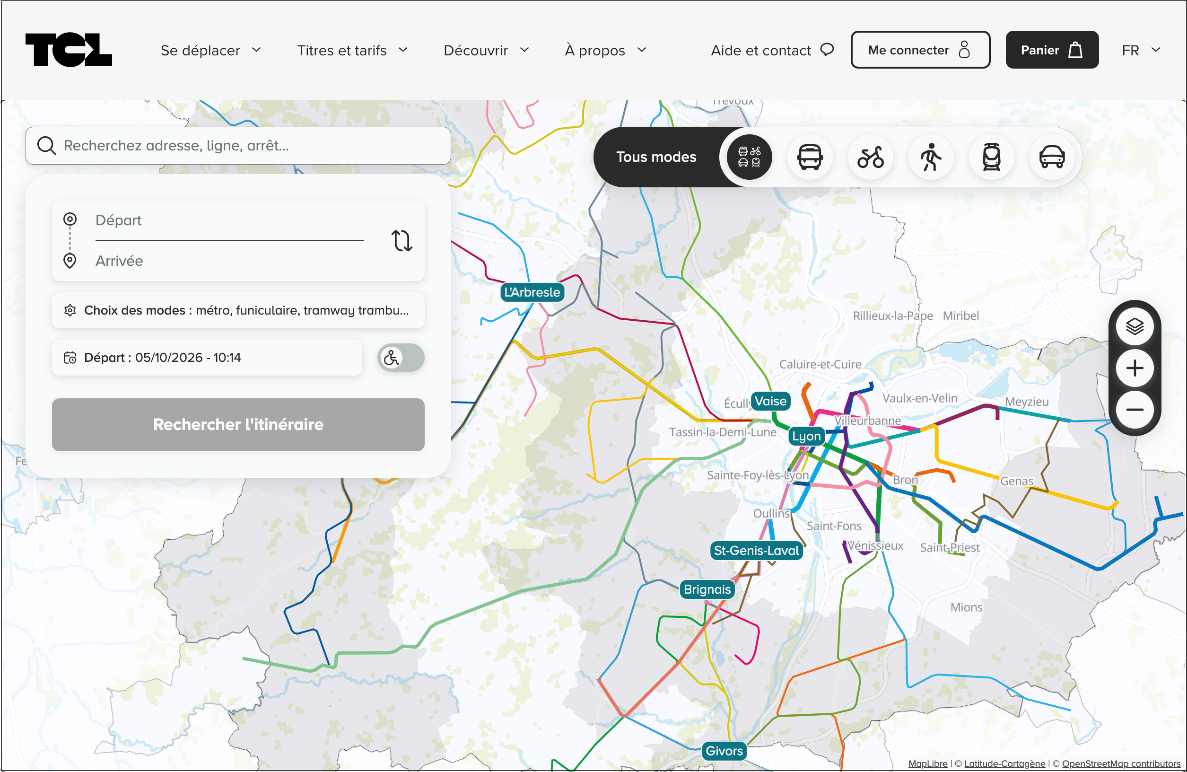Zoom in on the map

click(x=1135, y=368)
